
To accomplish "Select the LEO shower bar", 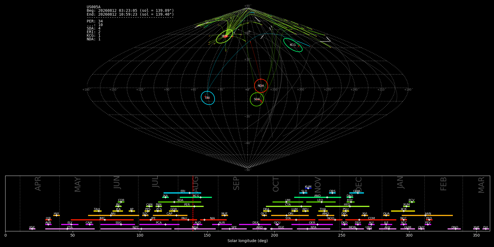I will (321, 202).
